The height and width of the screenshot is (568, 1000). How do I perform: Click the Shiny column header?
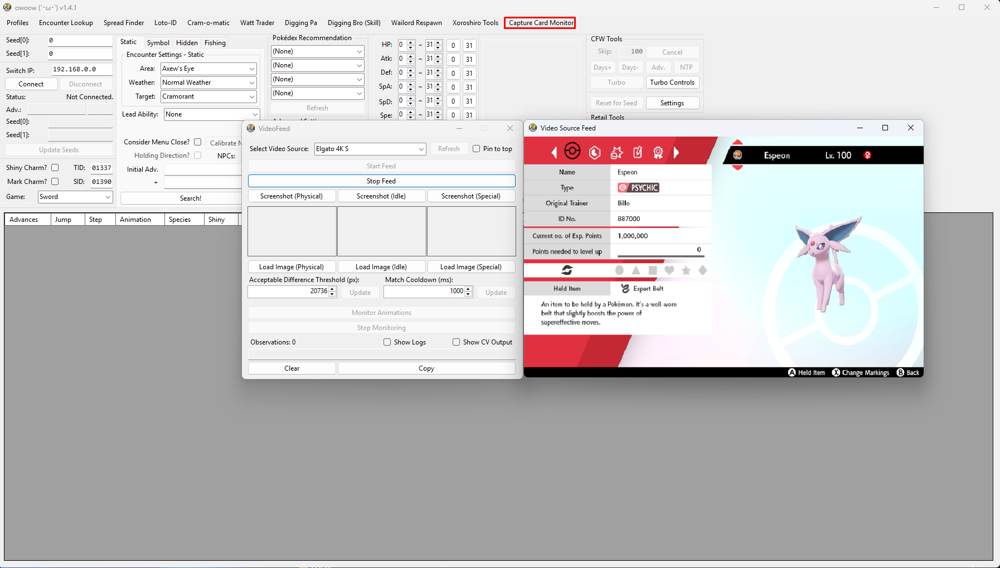(221, 220)
